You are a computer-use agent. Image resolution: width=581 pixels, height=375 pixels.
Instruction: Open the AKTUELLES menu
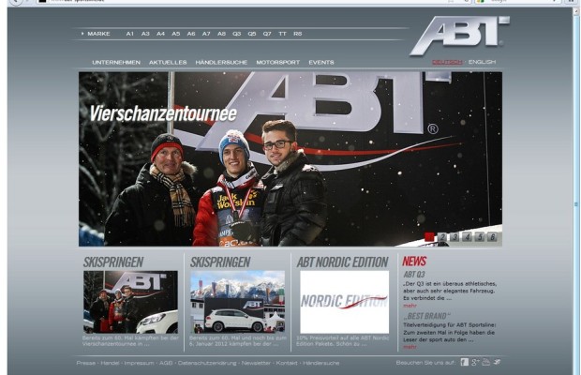[x=168, y=62]
